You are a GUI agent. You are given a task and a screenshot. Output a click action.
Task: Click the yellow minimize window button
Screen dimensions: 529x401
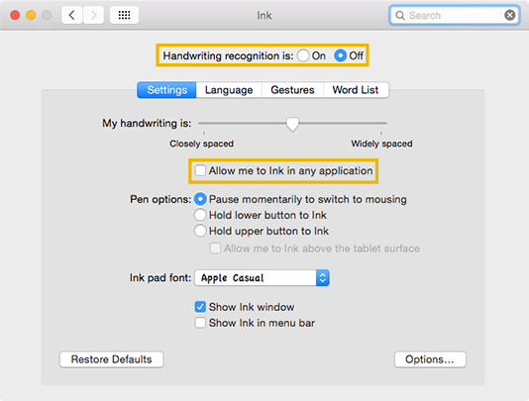coord(31,15)
